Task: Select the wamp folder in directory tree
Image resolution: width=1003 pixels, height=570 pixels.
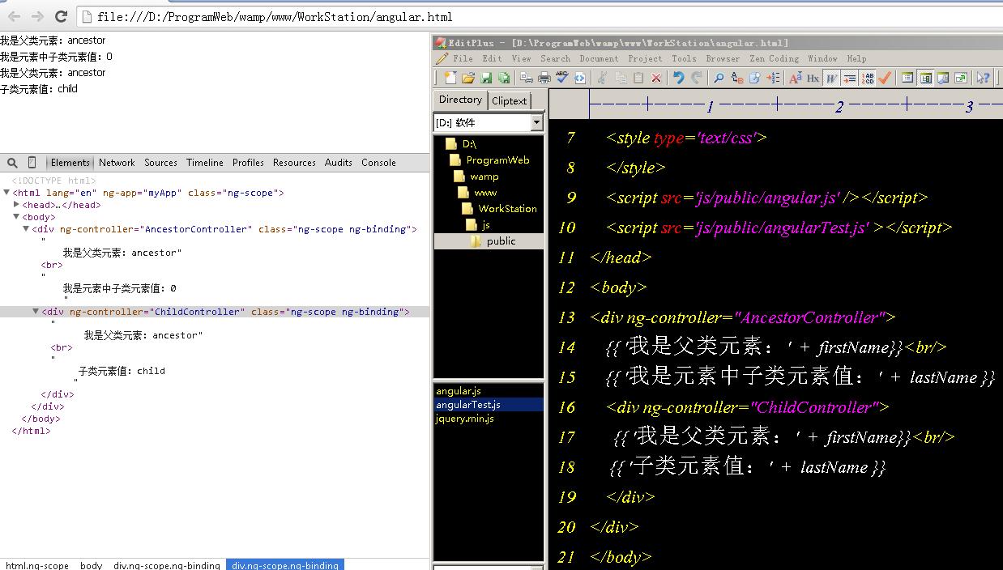Action: [x=484, y=177]
